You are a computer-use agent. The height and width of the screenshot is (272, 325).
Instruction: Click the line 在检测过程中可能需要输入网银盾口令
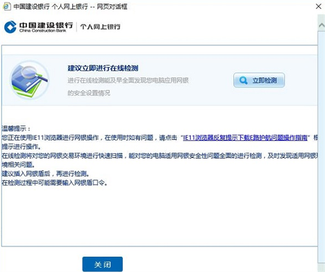tap(54, 183)
